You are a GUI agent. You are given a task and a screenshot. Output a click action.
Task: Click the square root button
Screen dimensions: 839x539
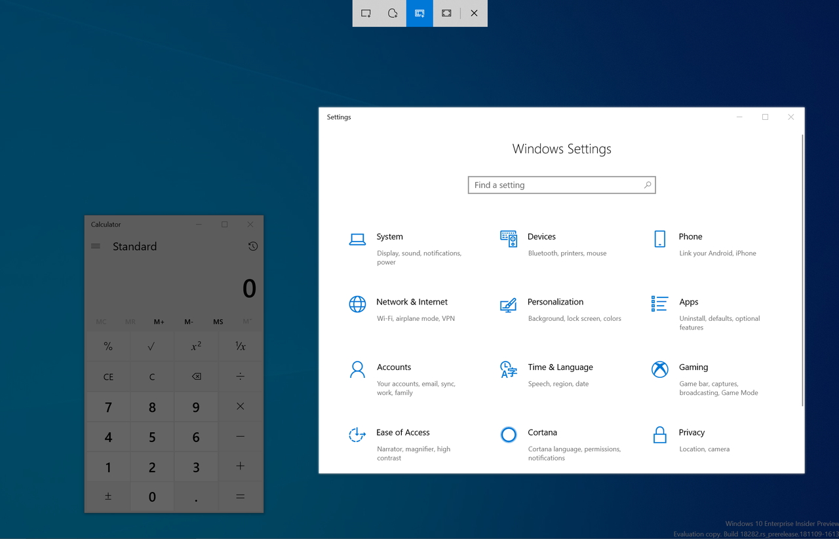pos(152,346)
